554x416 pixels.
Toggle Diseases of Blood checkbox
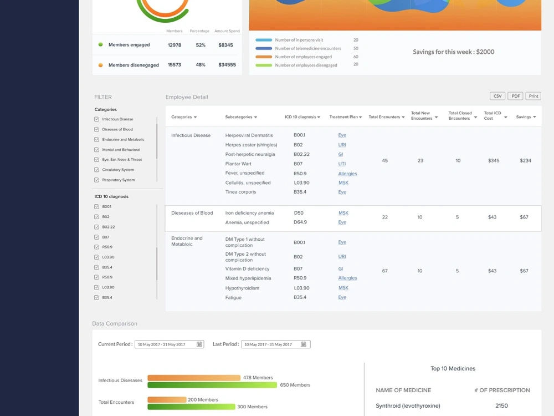pos(96,129)
